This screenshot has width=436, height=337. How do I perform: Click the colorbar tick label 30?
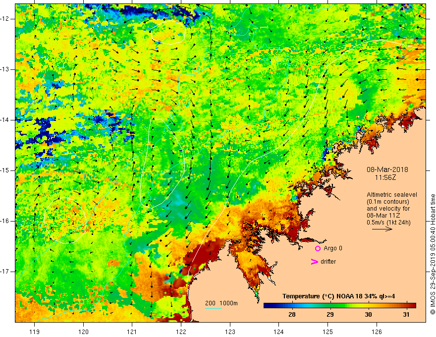coord(368,315)
